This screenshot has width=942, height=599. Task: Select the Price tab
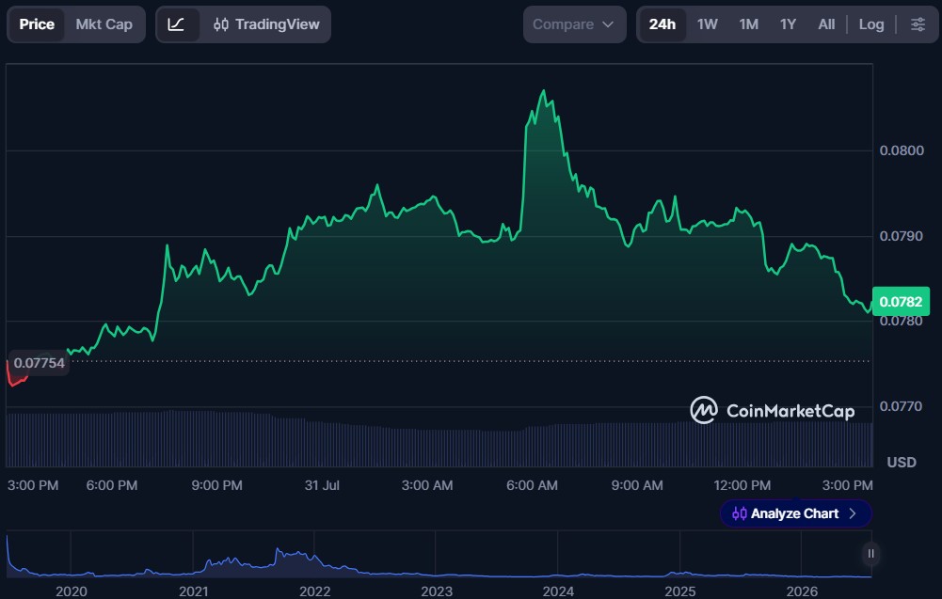tap(37, 24)
